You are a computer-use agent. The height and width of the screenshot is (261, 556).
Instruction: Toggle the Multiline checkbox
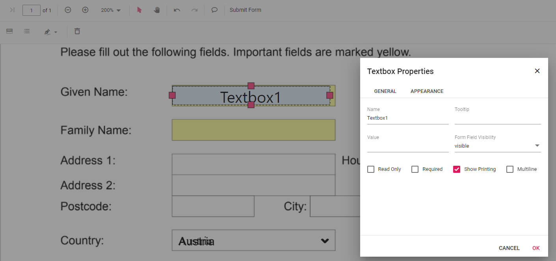pos(510,169)
